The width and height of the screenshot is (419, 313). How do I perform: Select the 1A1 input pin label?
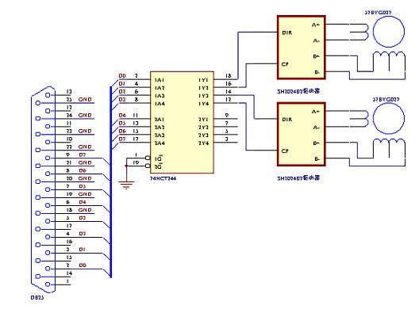coord(160,80)
